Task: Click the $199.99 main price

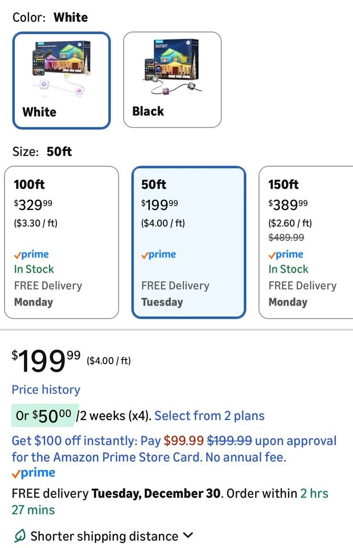Action: click(x=47, y=360)
